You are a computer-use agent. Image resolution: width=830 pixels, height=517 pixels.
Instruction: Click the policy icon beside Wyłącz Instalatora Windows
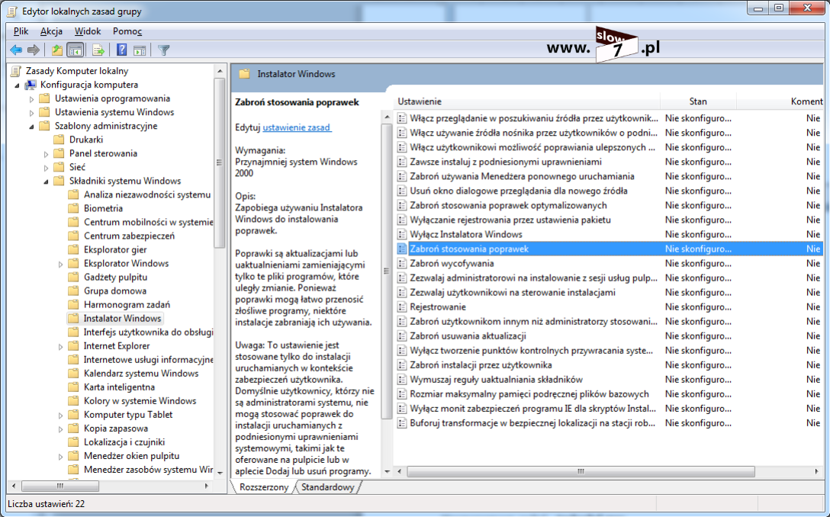click(x=402, y=234)
